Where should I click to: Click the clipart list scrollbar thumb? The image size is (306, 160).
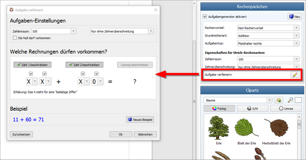(299, 124)
